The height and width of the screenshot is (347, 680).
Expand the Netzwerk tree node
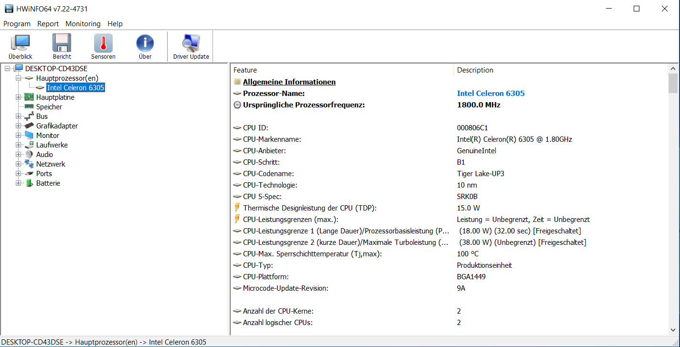19,164
